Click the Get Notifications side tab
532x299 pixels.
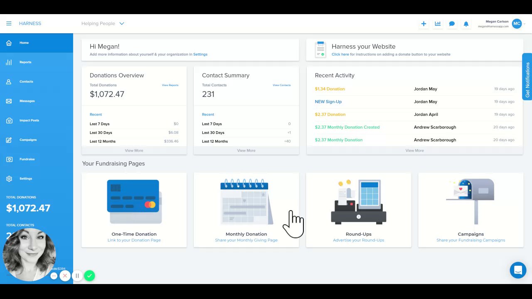(527, 77)
